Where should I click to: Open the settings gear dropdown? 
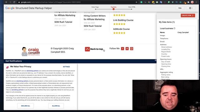191,8
